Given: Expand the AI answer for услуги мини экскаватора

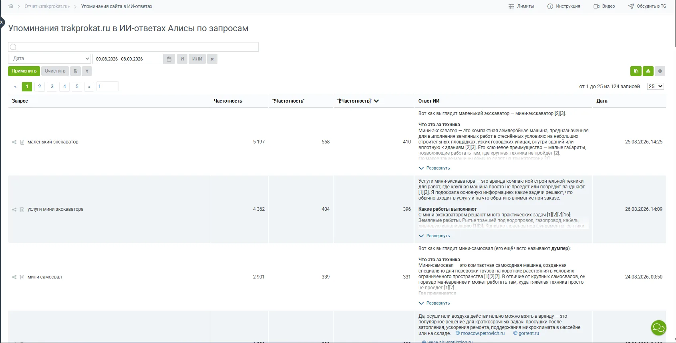Looking at the screenshot, I should 434,236.
